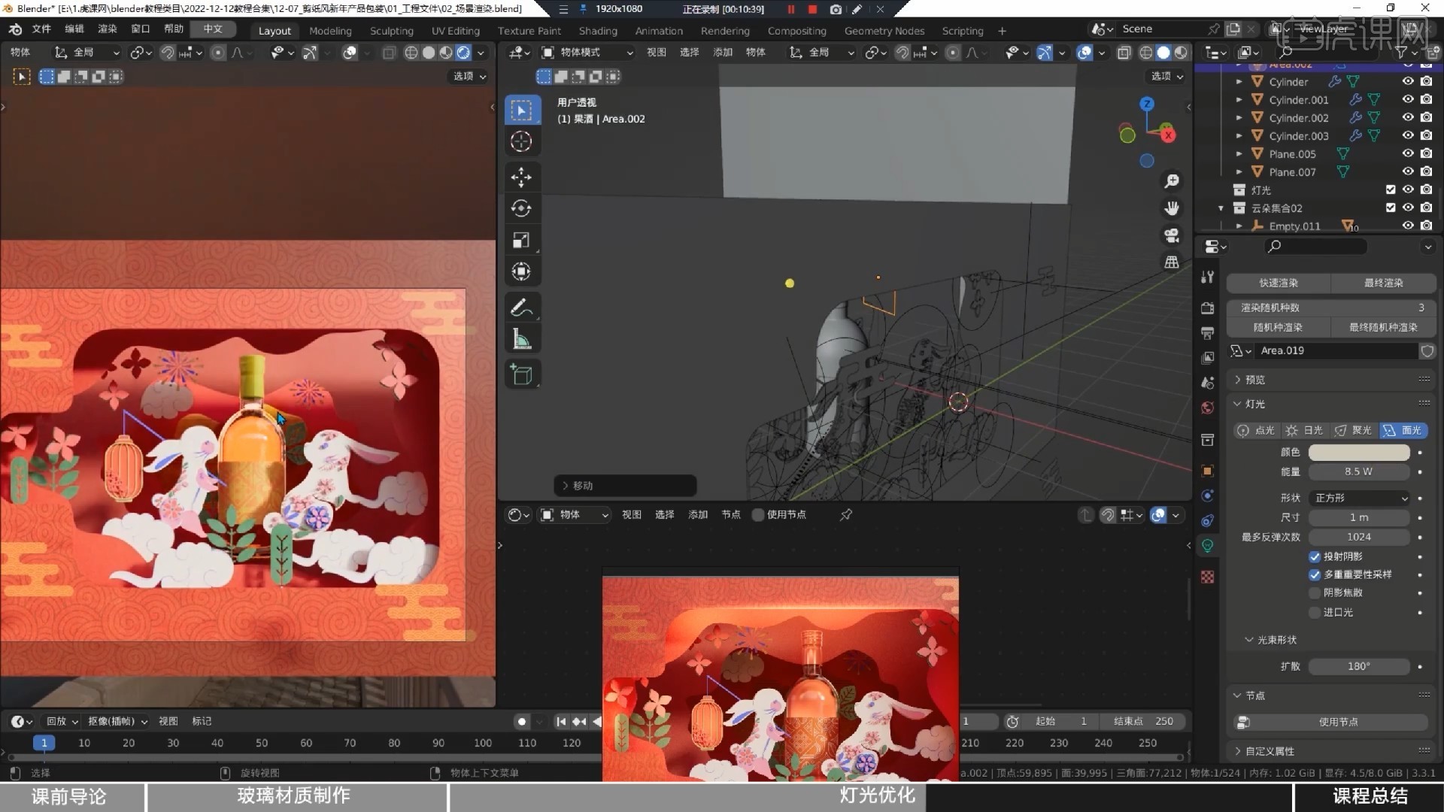
Task: Open the View Layer properties tab
Action: (1208, 358)
